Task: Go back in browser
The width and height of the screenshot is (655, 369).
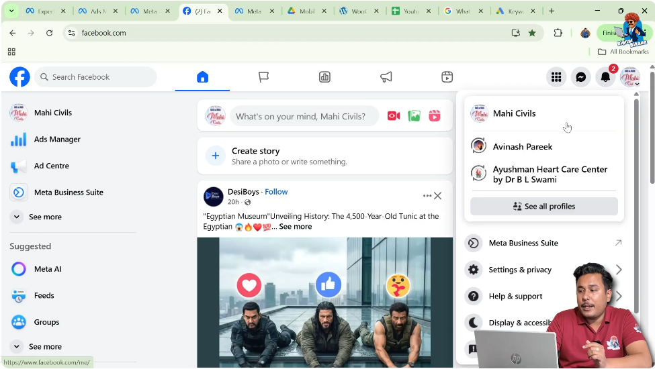Action: (x=13, y=33)
